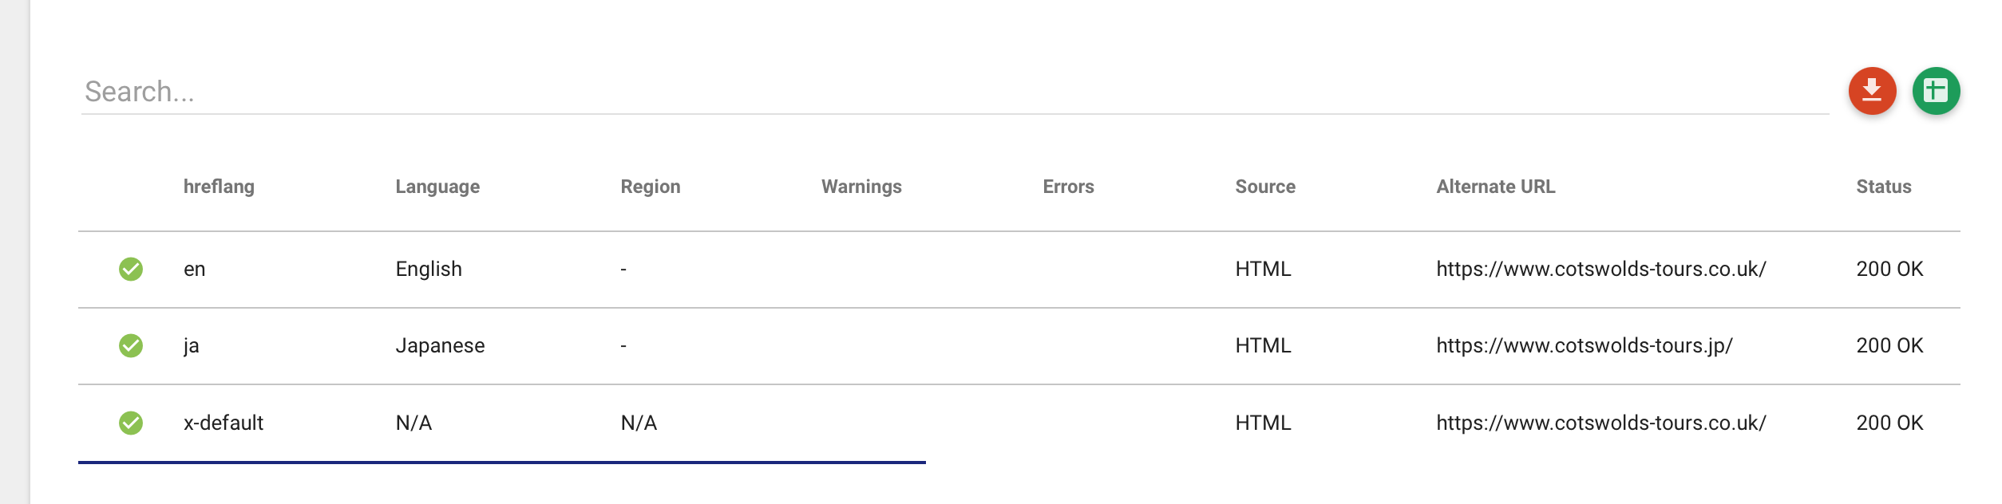Sort by the Alternate URL column header
Image resolution: width=2002 pixels, height=504 pixels.
coord(1495,187)
